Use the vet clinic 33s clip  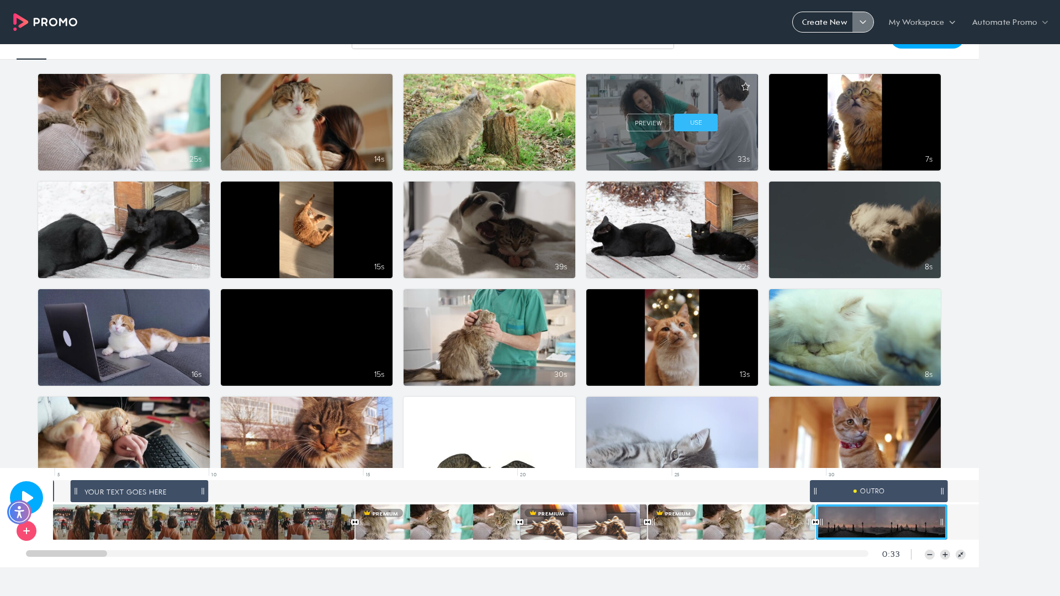[x=696, y=123]
